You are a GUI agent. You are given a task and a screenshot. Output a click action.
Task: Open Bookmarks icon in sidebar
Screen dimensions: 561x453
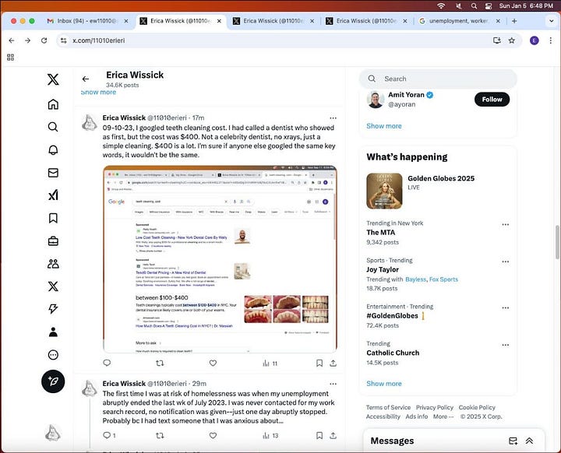pos(53,218)
